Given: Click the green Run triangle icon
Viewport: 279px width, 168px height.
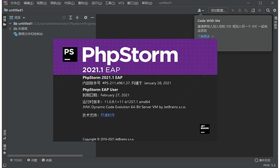Looking at the screenshot, I should click(233, 10).
